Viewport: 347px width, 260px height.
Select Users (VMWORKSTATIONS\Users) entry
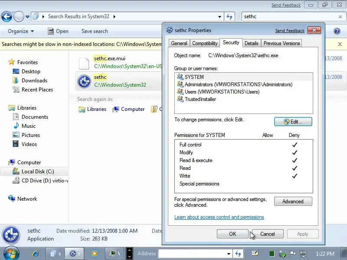pyautogui.click(x=243, y=92)
